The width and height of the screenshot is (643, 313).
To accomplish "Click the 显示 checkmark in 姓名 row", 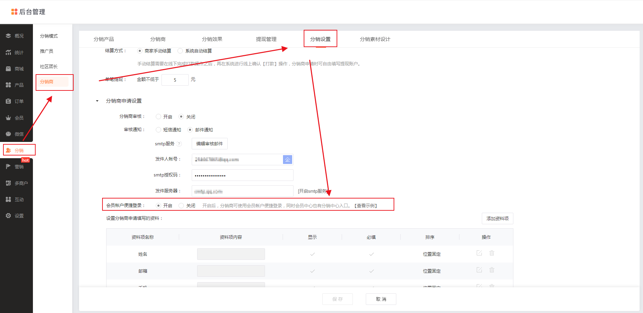I will point(313,254).
